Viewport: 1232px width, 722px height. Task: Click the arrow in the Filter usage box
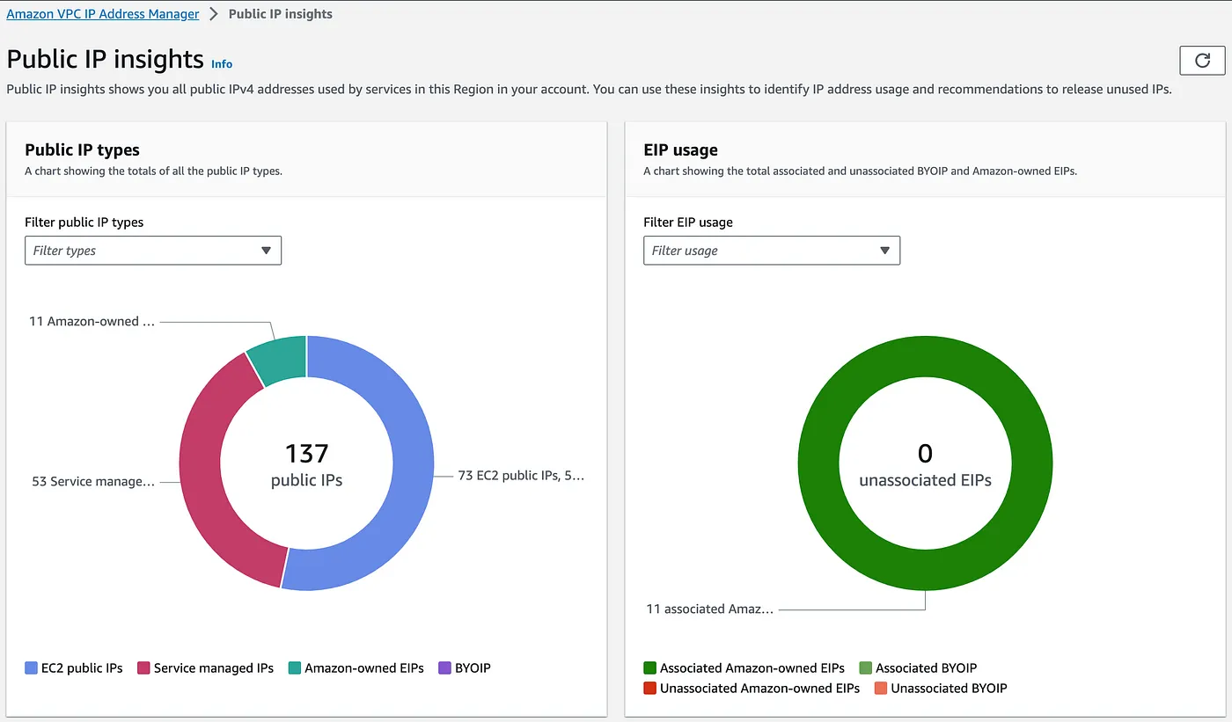[885, 251]
